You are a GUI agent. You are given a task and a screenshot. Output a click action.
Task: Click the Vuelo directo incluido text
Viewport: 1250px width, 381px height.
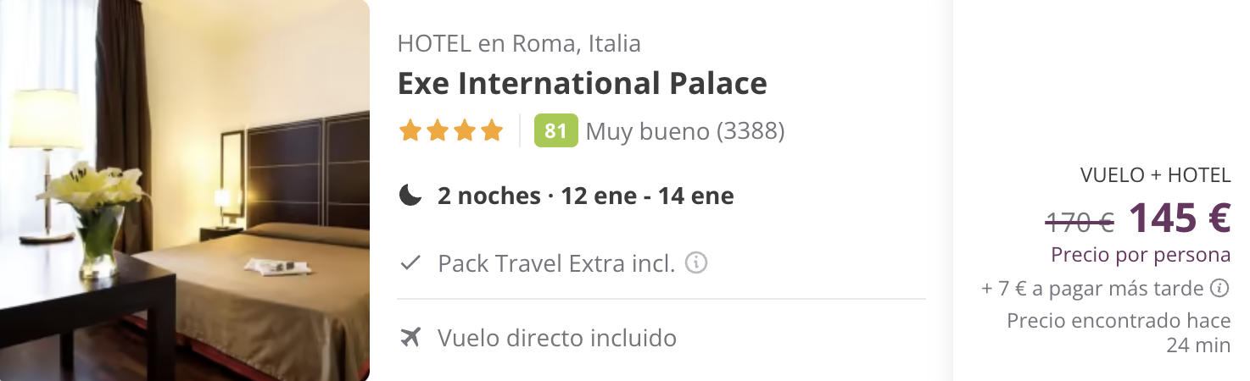pos(557,338)
